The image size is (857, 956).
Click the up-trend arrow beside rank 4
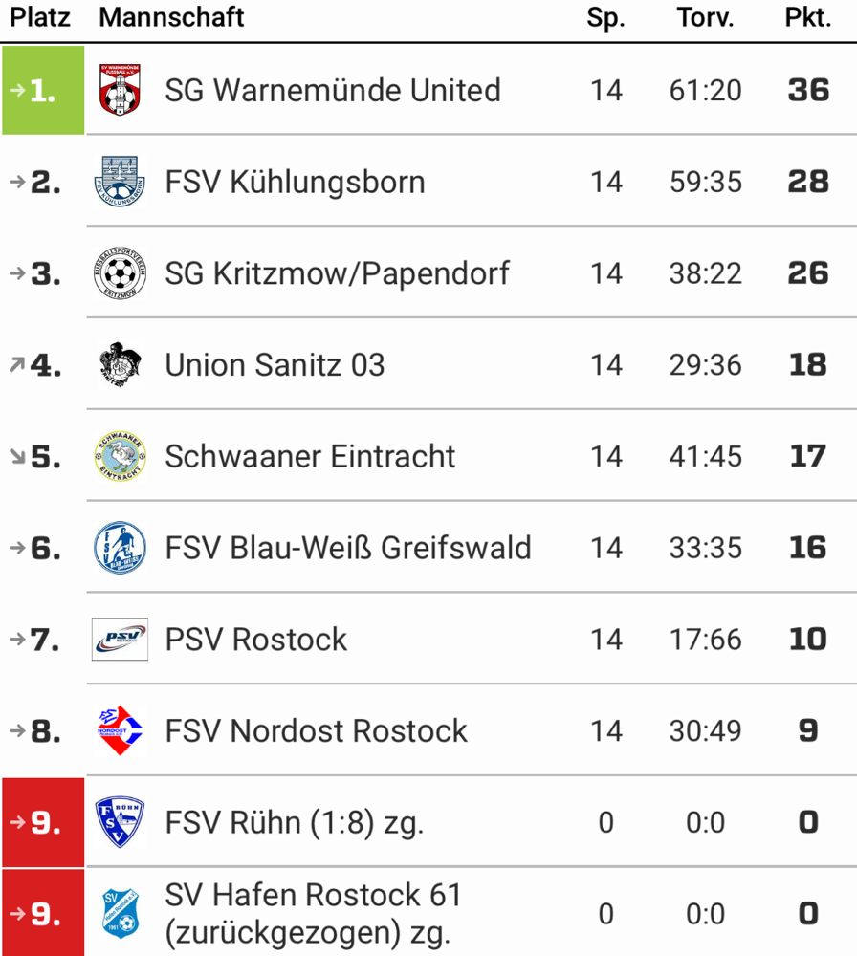tap(17, 364)
